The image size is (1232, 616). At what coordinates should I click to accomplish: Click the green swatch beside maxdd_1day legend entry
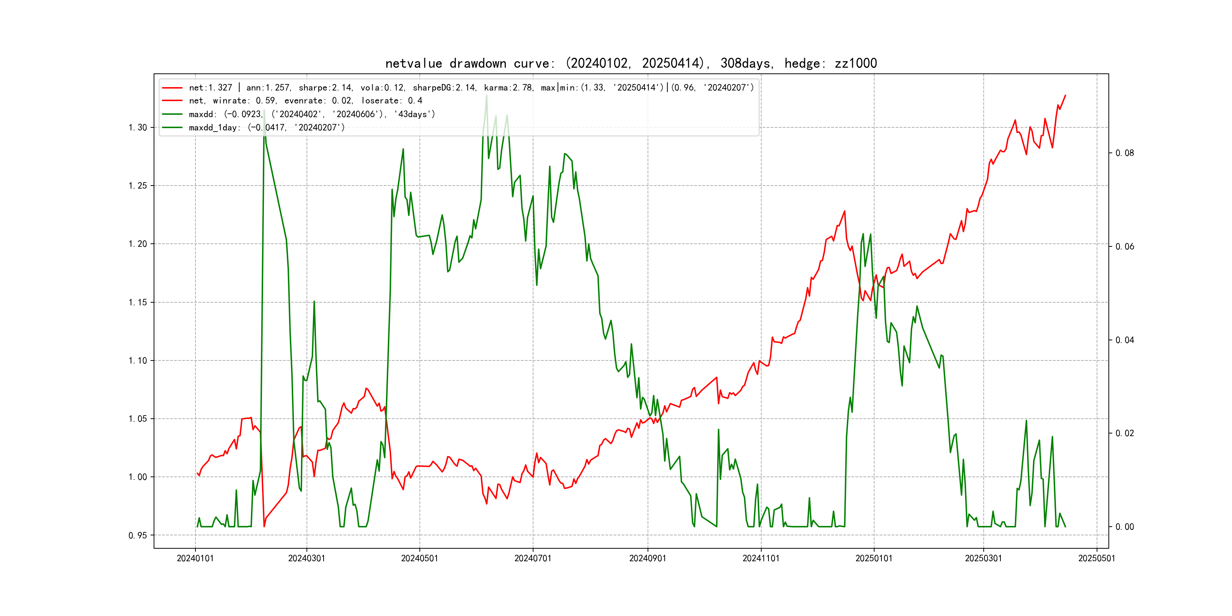(172, 128)
